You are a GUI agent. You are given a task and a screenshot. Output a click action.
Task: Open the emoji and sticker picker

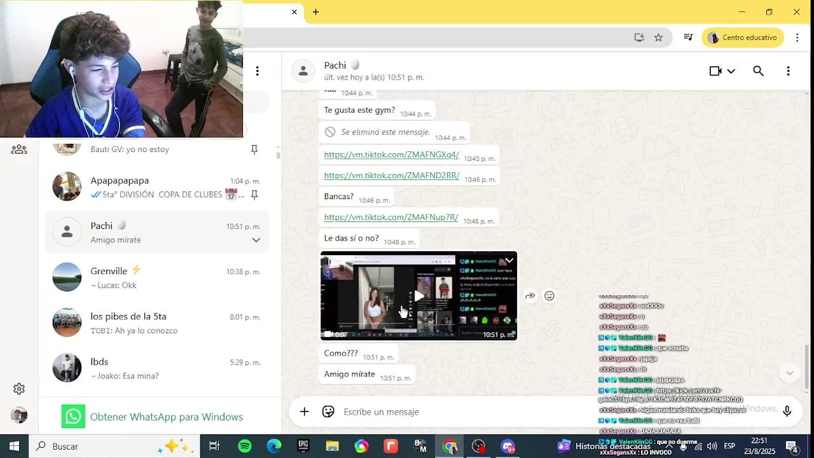coord(328,412)
